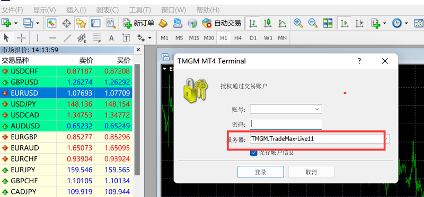Image resolution: width=424 pixels, height=197 pixels.
Task: Open the indicators list icon
Action: click(x=376, y=23)
